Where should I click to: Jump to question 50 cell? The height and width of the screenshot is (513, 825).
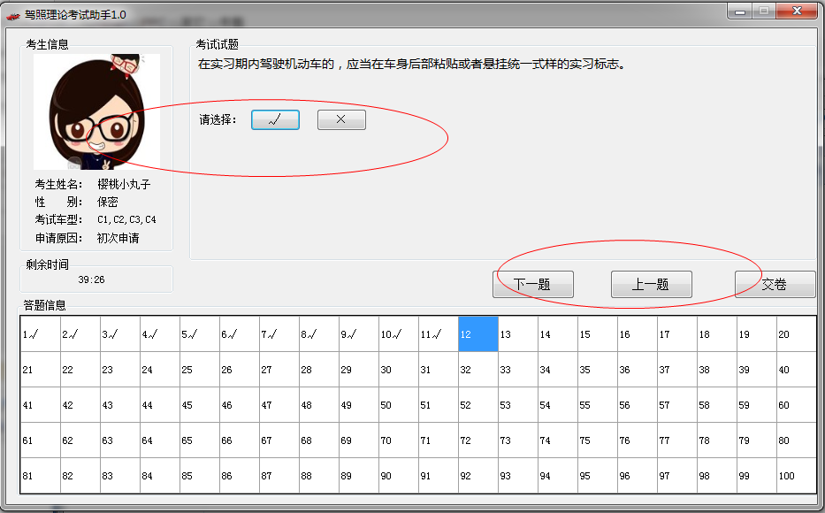(x=399, y=405)
